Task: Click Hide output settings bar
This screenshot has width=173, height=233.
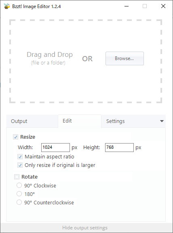Action: [85, 228]
